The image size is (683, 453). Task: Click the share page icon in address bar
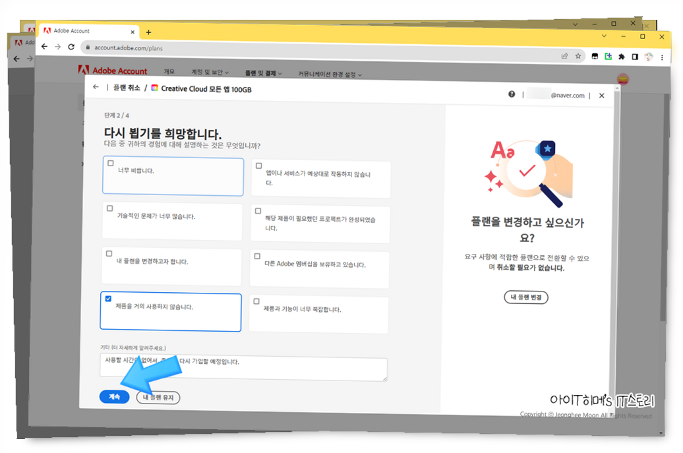(564, 56)
